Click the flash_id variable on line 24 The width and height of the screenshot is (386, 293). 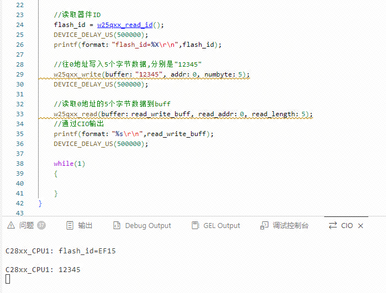pos(70,25)
